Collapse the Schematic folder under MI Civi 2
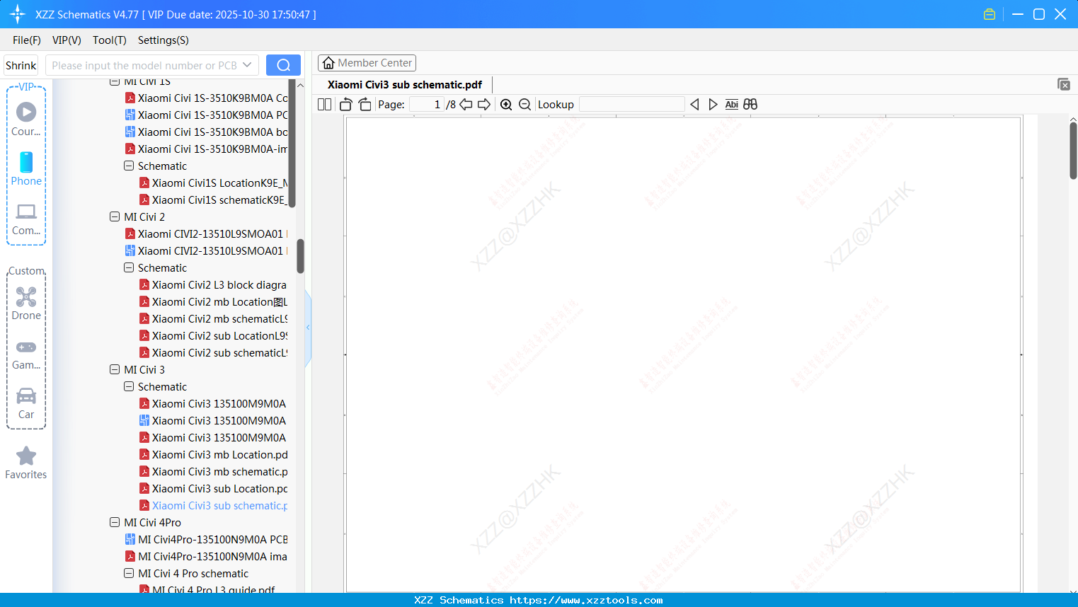Viewport: 1078px width, 607px height. pos(129,267)
